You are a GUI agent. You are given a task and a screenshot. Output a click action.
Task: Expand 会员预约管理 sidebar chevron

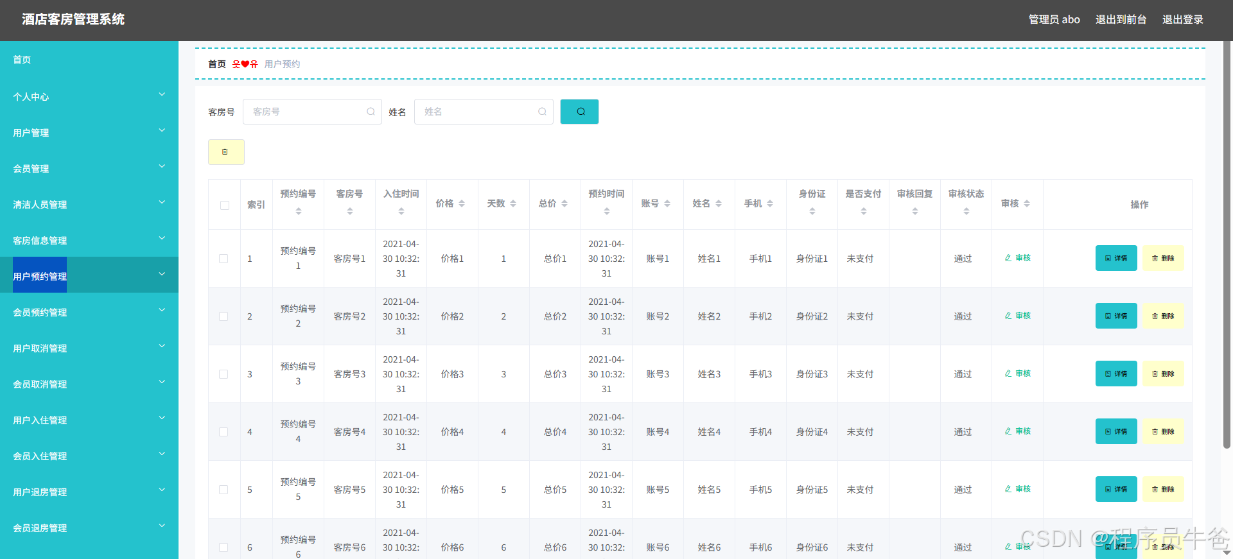click(162, 310)
